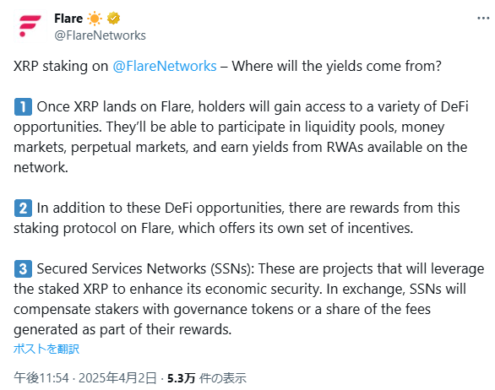The image size is (495, 390).
Task: Click the paragraph about DeFi liquidity pools
Action: (x=242, y=137)
